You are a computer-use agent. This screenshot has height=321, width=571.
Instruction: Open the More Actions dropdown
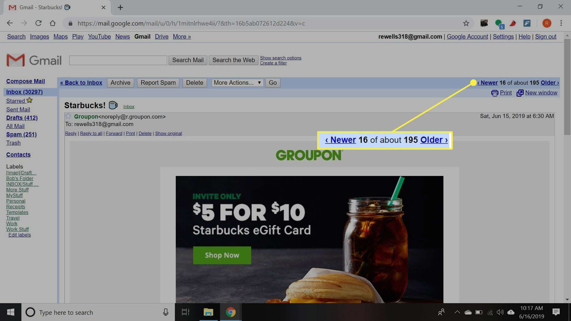237,83
